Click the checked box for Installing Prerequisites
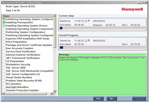 (x=4, y=22)
